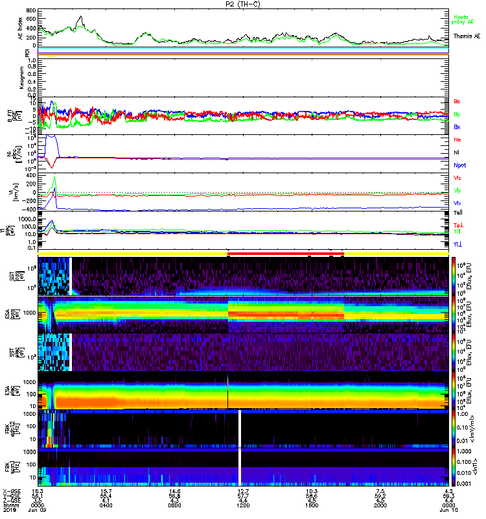Screen dimensions: 486x519
Task: Click the blue Bx legend label
Action: (x=457, y=127)
